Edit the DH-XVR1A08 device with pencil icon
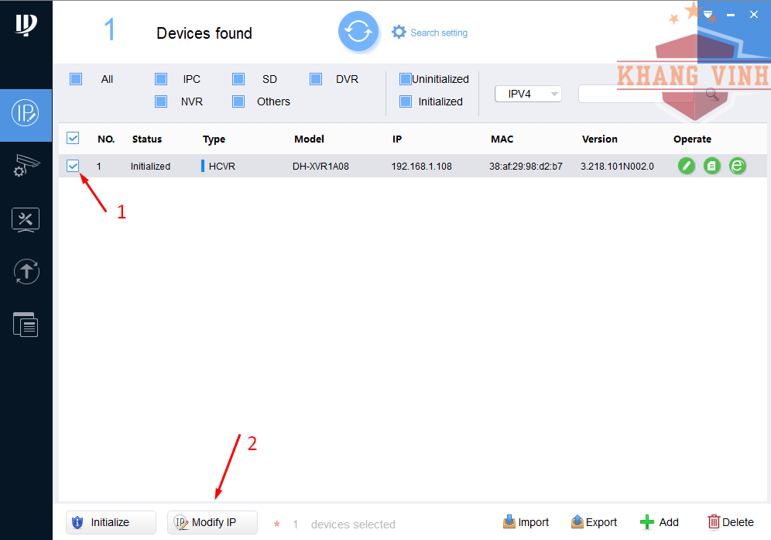The width and height of the screenshot is (771, 540). point(687,166)
